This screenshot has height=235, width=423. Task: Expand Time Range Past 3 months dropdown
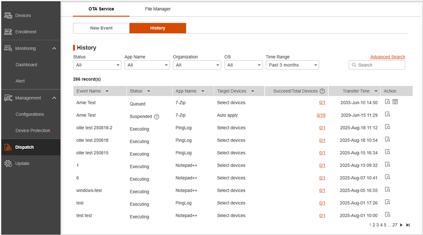tap(292, 65)
